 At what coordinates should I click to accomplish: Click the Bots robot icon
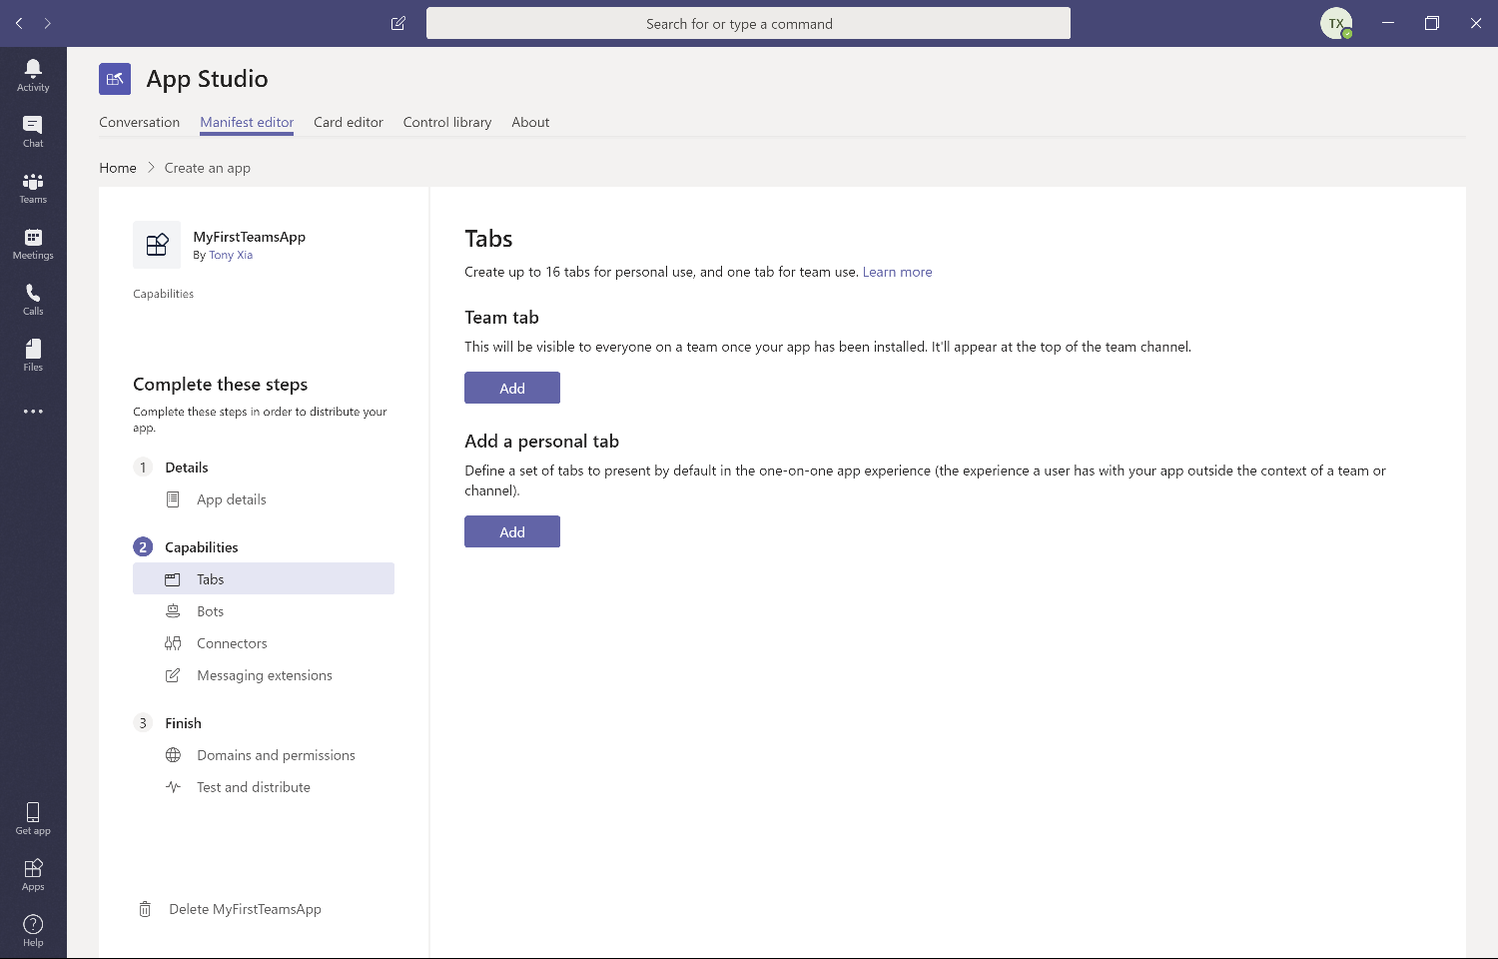(x=173, y=611)
